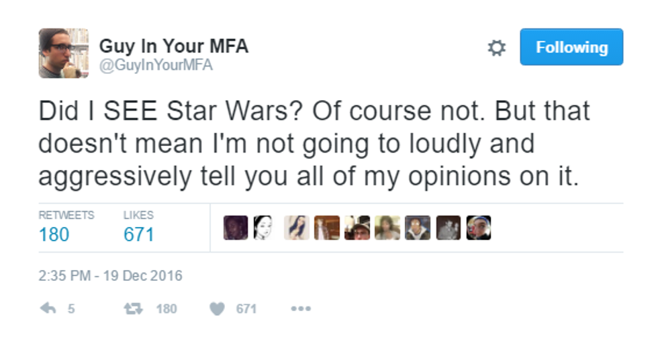The width and height of the screenshot is (658, 348).
Task: Toggle the blue Following button
Action: click(x=571, y=47)
